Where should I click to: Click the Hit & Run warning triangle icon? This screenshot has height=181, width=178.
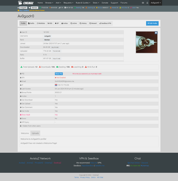[86, 67]
